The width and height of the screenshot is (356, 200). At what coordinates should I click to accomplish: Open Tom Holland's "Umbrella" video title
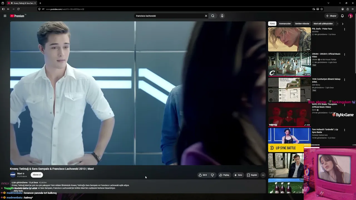(x=325, y=131)
